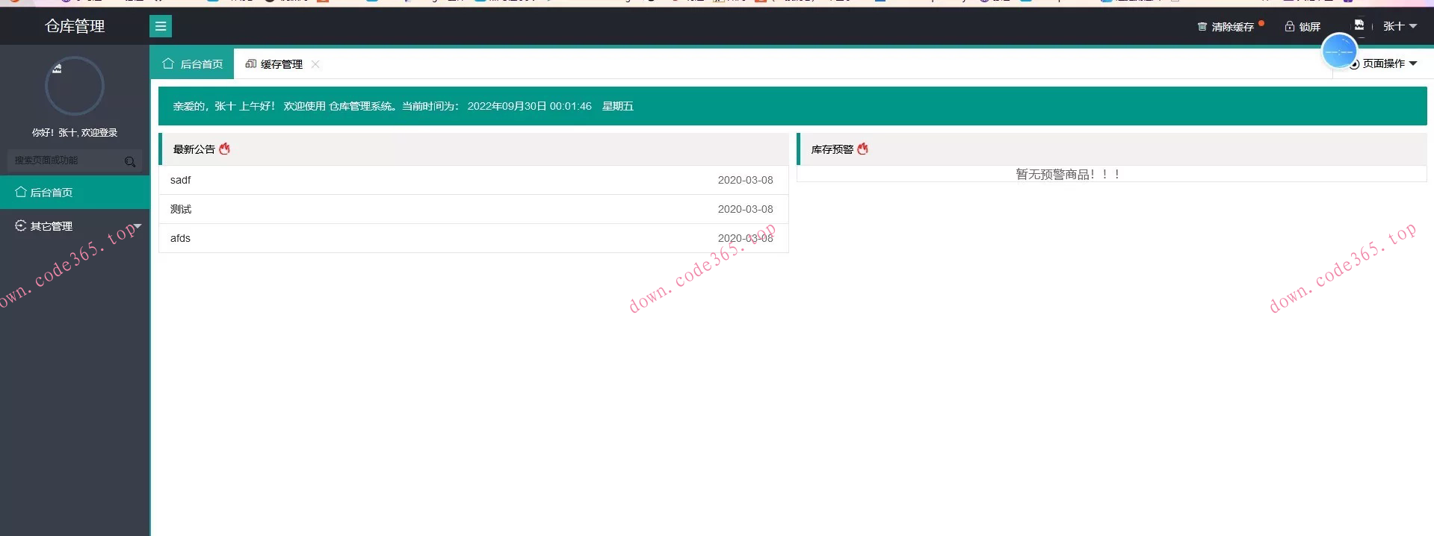1434x536 pixels.
Task: Switch to the 后台首页 tab
Action: click(x=193, y=64)
